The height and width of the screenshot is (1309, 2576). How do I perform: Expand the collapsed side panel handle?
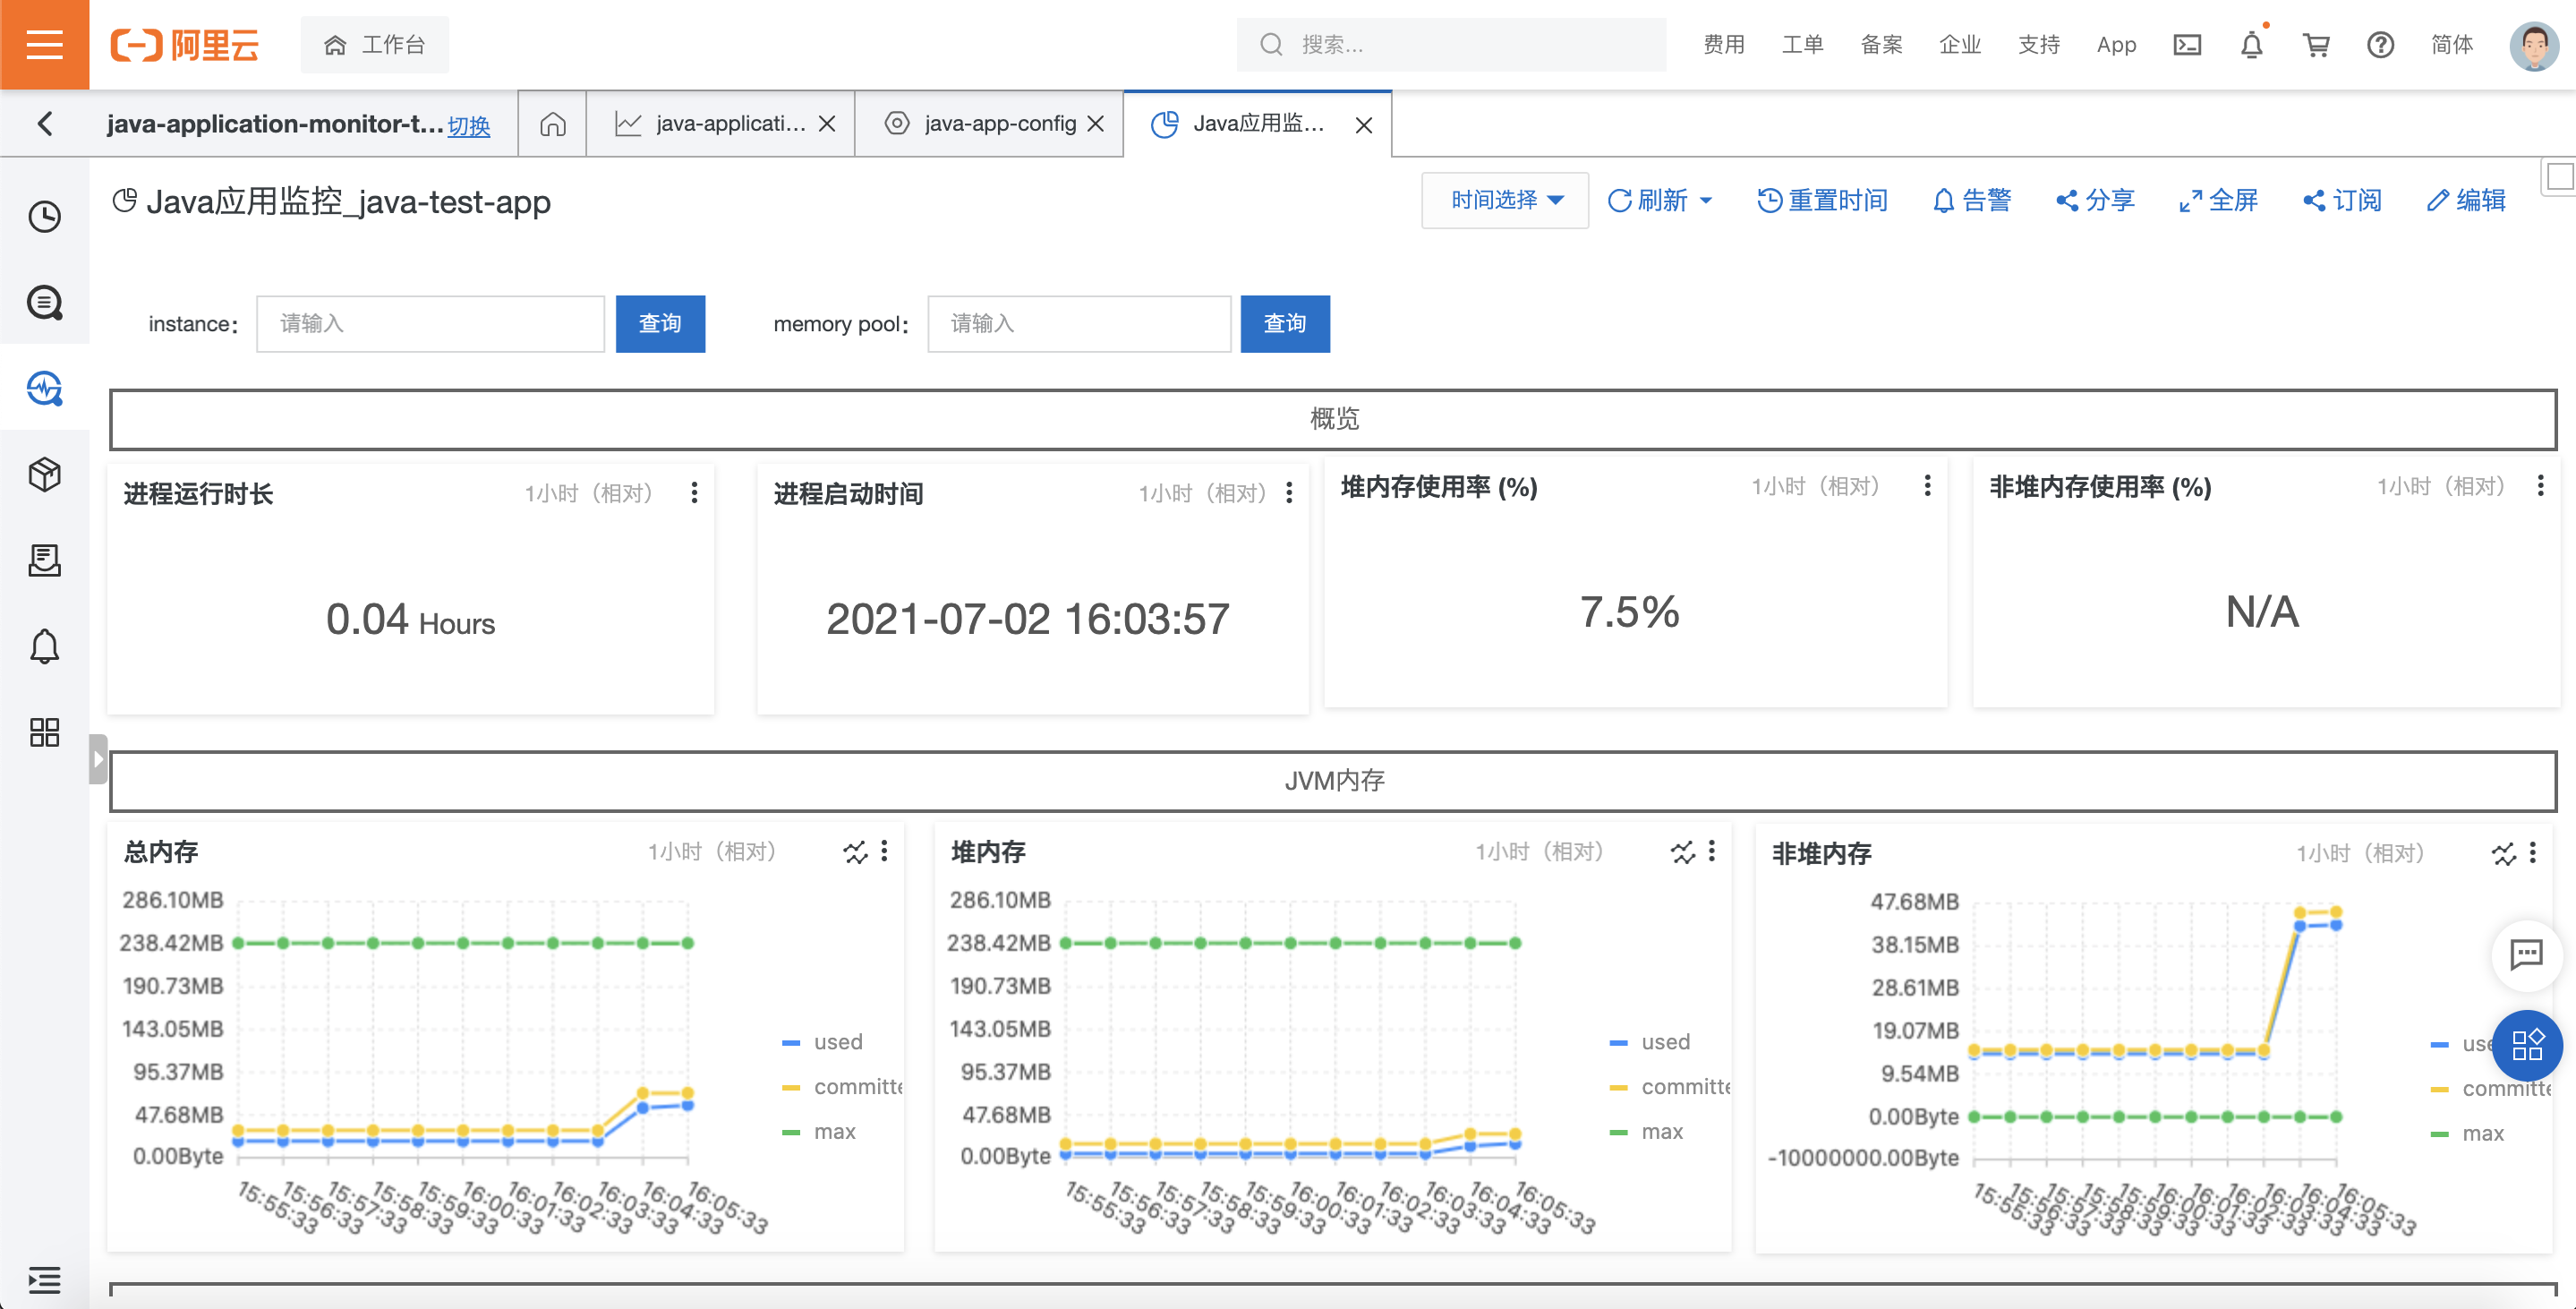coord(97,759)
